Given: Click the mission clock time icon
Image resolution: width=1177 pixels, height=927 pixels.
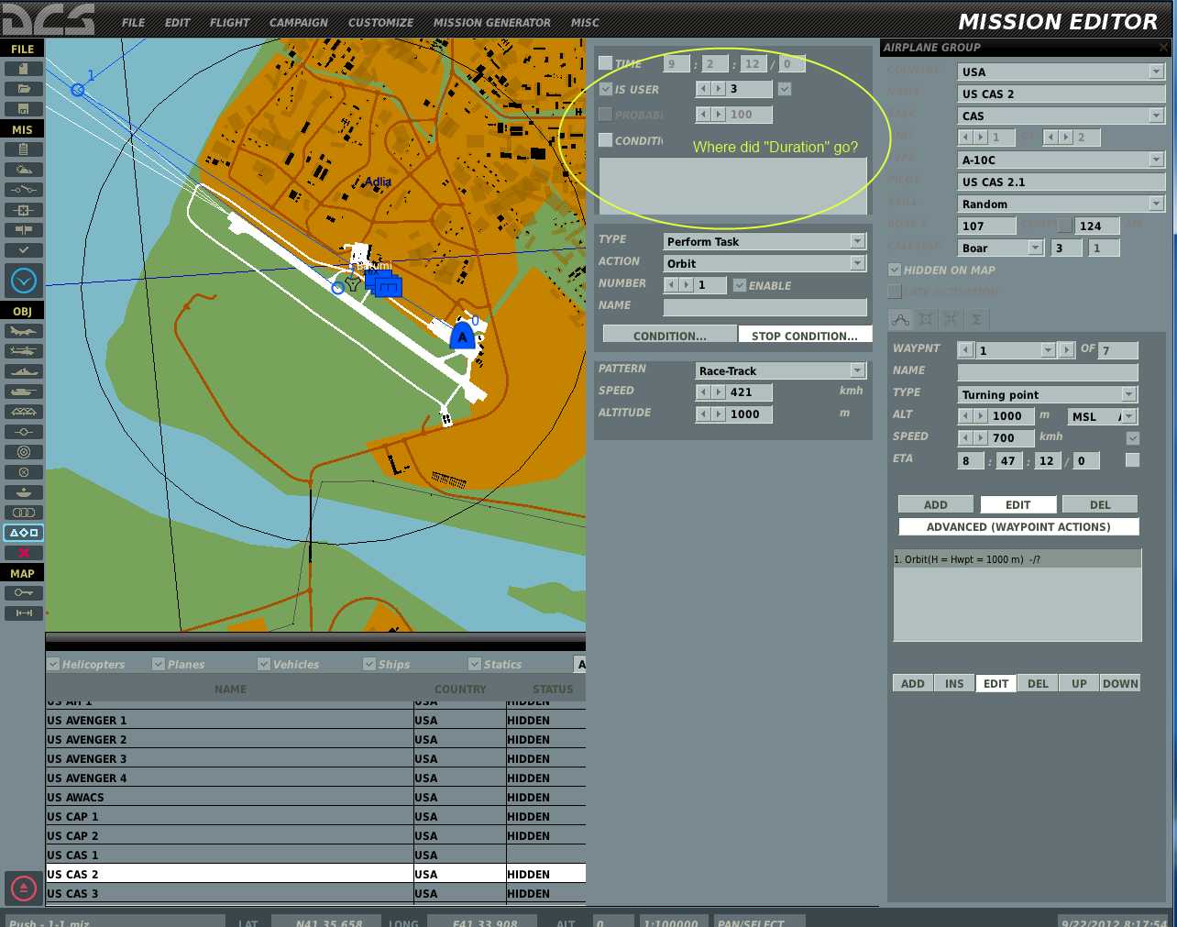Looking at the screenshot, I should [23, 281].
